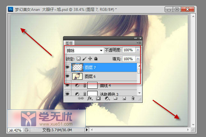Click the layers panel scrollbar thumb
The width and height of the screenshot is (206, 137).
pyautogui.click(x=139, y=71)
